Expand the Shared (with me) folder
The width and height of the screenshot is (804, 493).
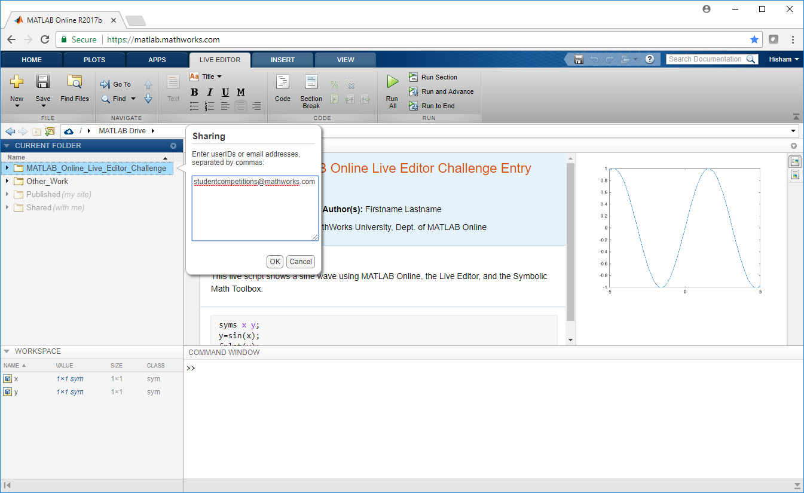coord(7,207)
